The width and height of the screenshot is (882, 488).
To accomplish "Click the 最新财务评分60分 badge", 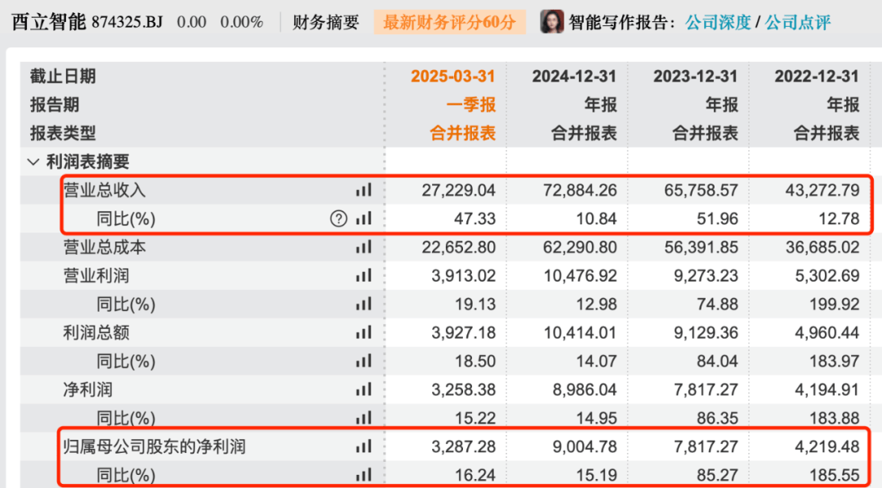I will pyautogui.click(x=449, y=23).
